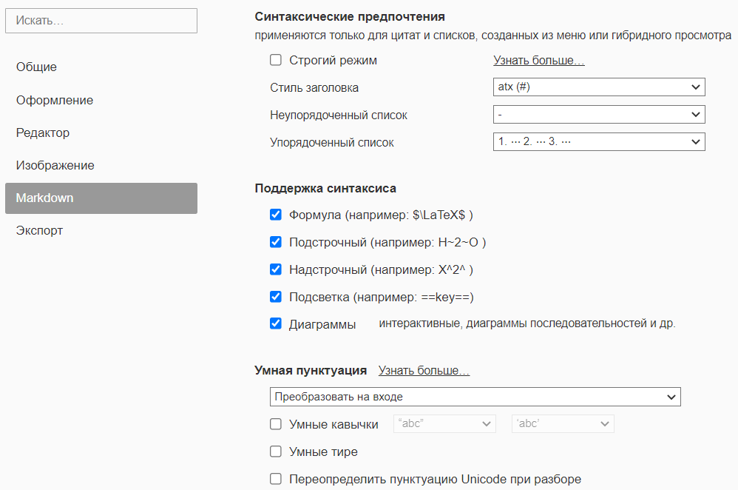
Task: Open the «Изображение» settings section
Action: [x=55, y=166]
